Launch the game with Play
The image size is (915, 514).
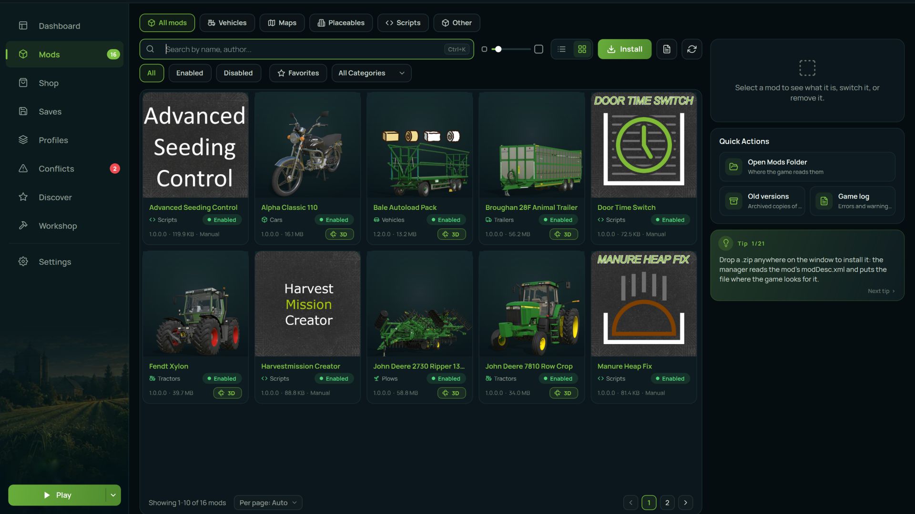(57, 495)
